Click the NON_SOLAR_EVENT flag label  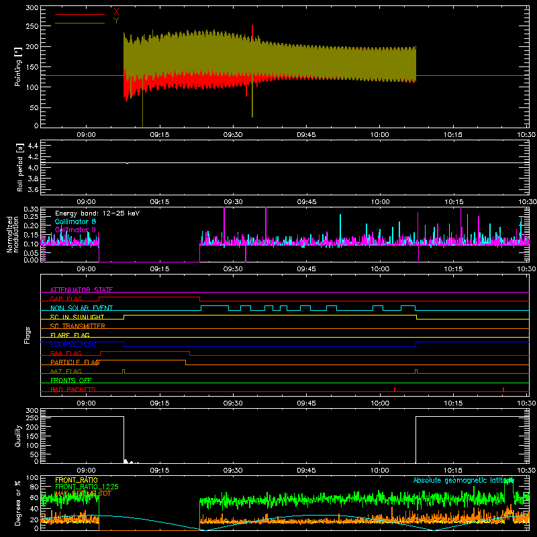(x=81, y=308)
